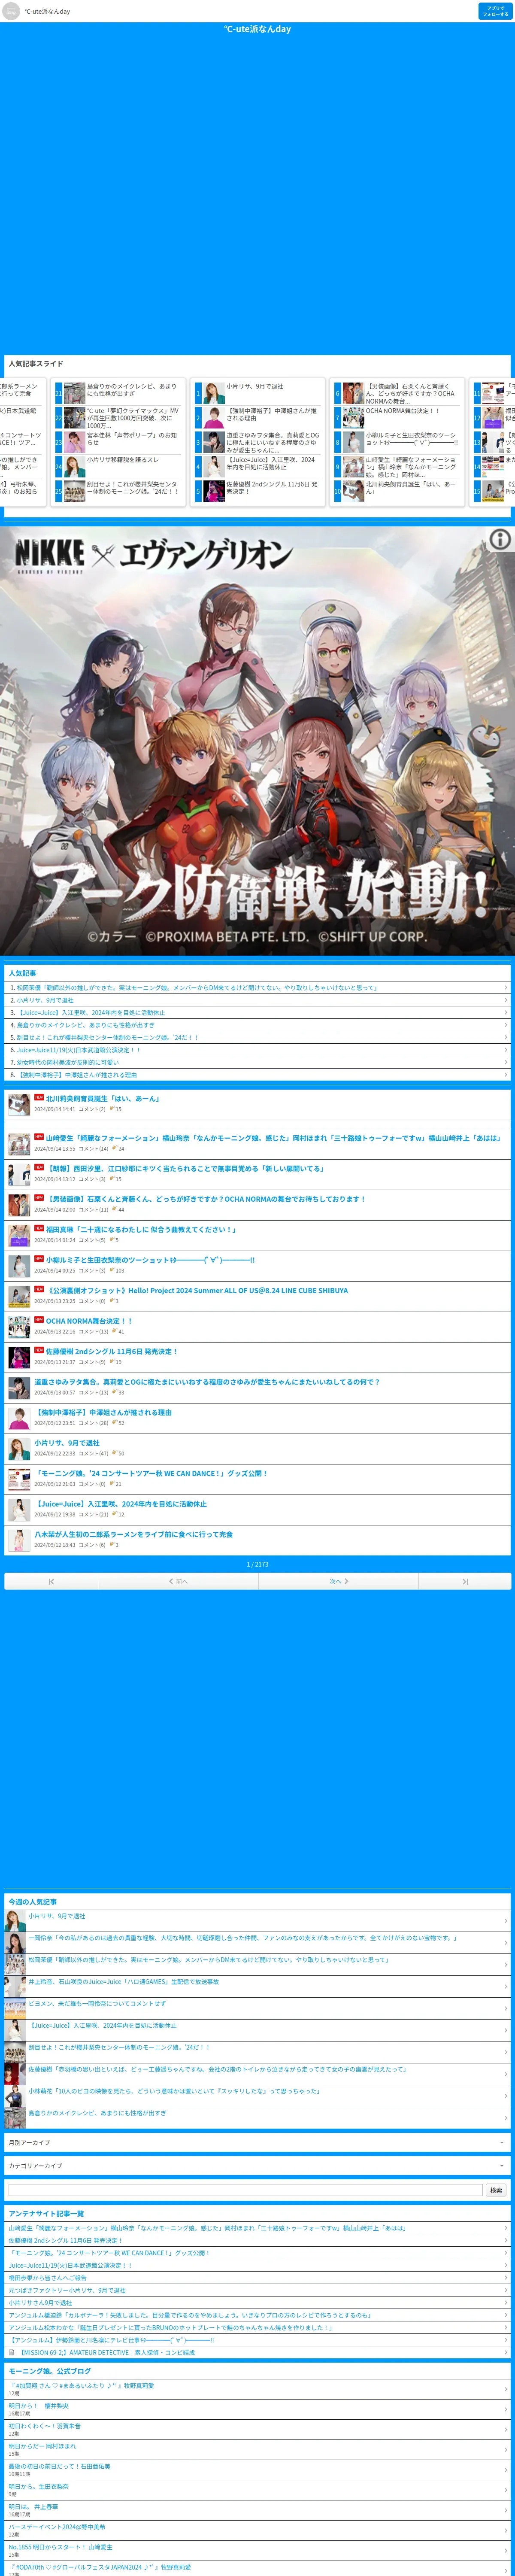Open blog post 初日わくわく〜！羽賀朱音
This screenshot has width=515, height=2576.
point(257,2430)
